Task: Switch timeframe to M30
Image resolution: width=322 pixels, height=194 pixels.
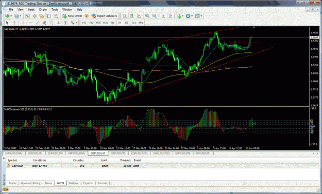Action: click(105, 23)
